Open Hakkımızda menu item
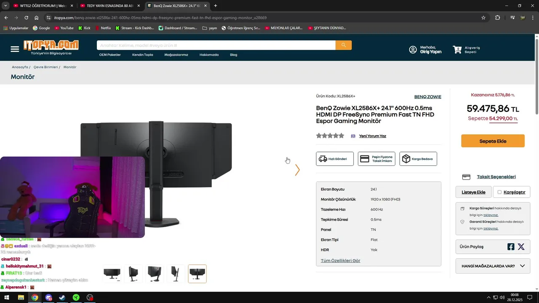 pyautogui.click(x=209, y=55)
